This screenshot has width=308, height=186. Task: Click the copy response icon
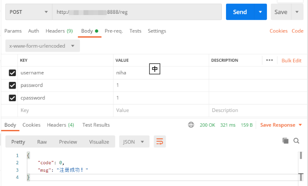(x=285, y=141)
